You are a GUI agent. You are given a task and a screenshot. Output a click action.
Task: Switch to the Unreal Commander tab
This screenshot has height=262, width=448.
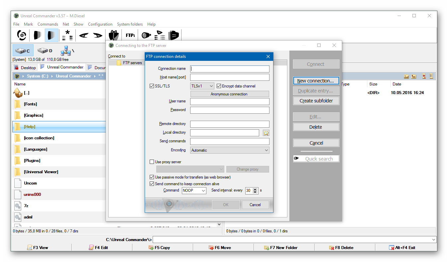coord(62,67)
